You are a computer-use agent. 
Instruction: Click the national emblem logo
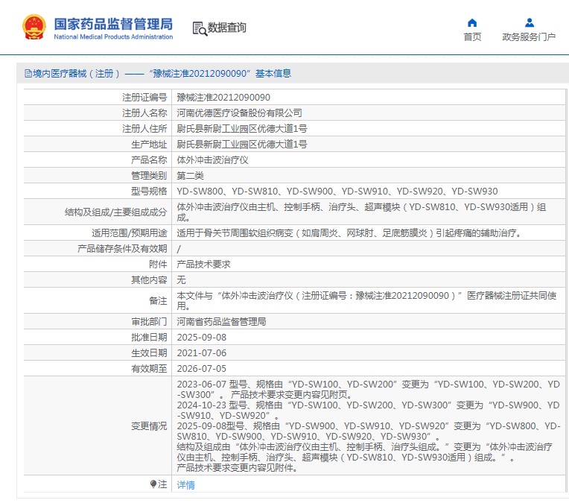34,28
